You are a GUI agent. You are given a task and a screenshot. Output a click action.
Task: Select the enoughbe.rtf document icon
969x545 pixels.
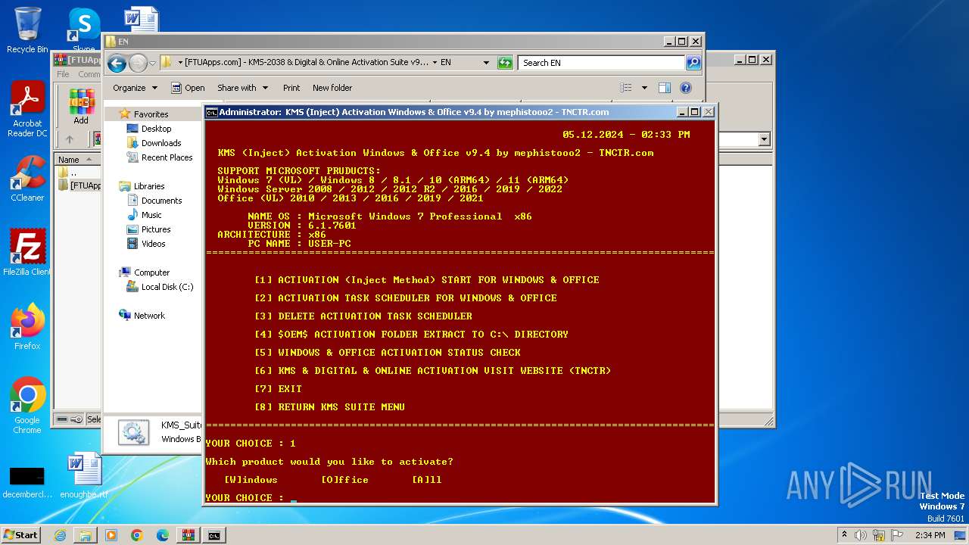pyautogui.click(x=84, y=475)
